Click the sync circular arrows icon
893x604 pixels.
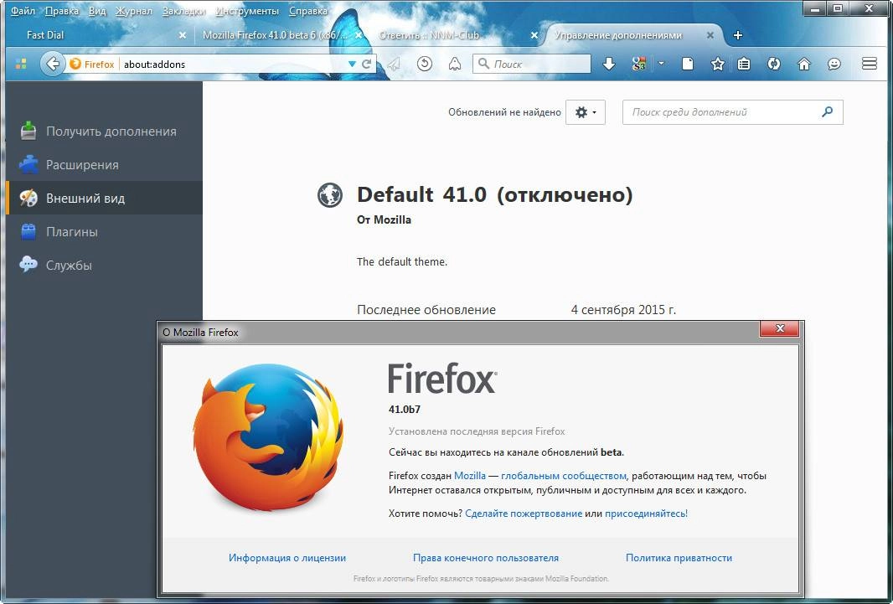point(773,64)
